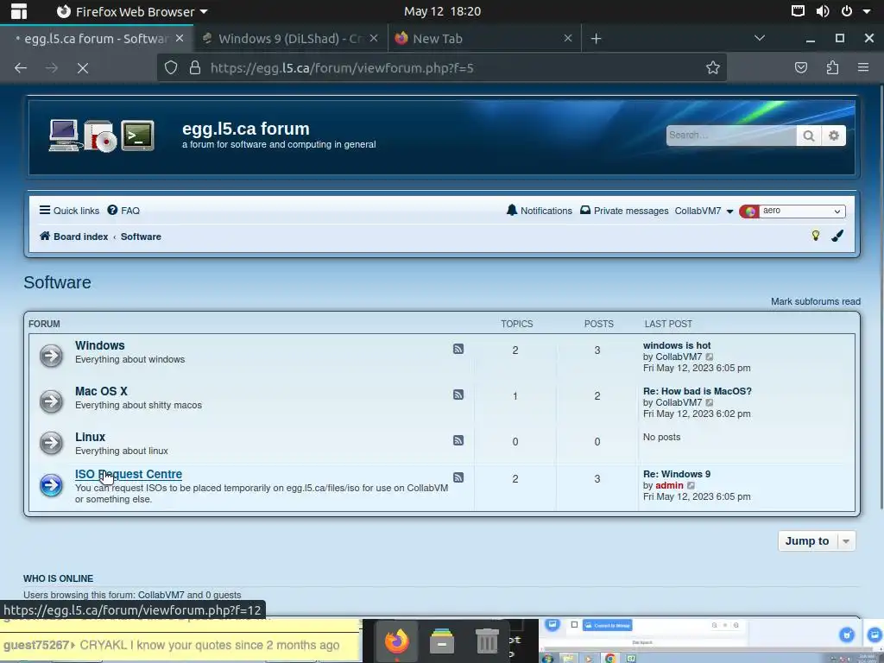Open the Mac OS X feed icon
This screenshot has height=663, width=884.
coord(458,395)
